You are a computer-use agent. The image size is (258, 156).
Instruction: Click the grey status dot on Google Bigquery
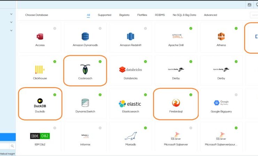pos(236,95)
